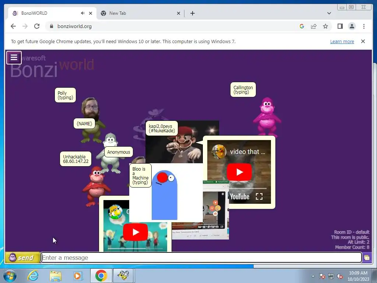377x283 pixels.
Task: Launch Internet Explorer from taskbar
Action: point(32,276)
